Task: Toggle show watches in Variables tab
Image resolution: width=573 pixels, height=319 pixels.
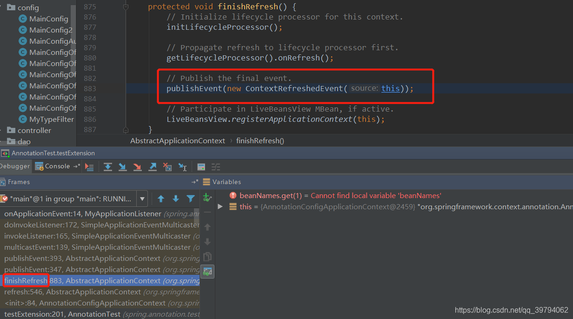Action: click(207, 272)
